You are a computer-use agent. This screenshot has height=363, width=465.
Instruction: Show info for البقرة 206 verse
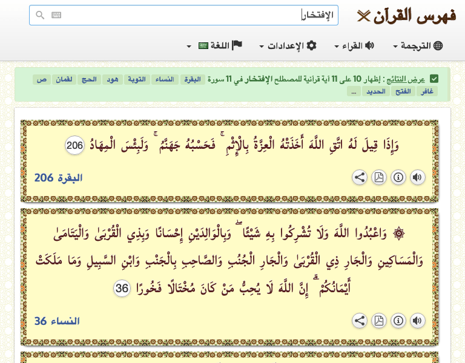pyautogui.click(x=398, y=177)
